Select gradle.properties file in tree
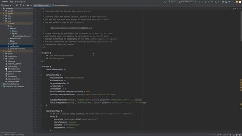This screenshot has width=242, height=136. [x=13, y=71]
